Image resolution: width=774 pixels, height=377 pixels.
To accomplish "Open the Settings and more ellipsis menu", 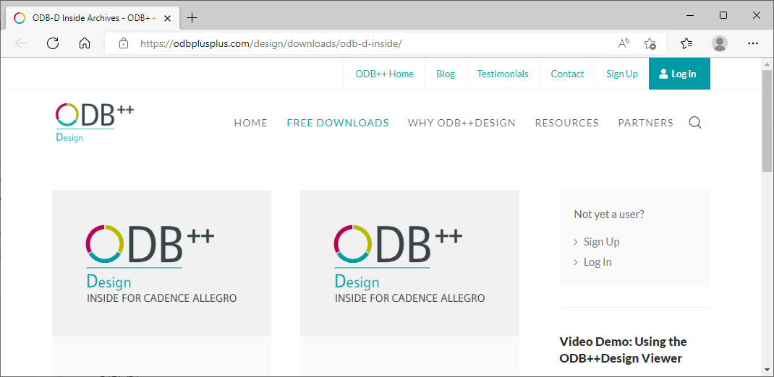I will (753, 43).
